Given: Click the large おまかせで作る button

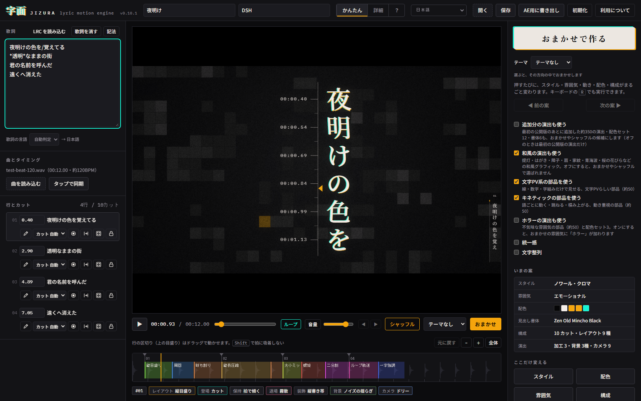Looking at the screenshot, I should [574, 39].
